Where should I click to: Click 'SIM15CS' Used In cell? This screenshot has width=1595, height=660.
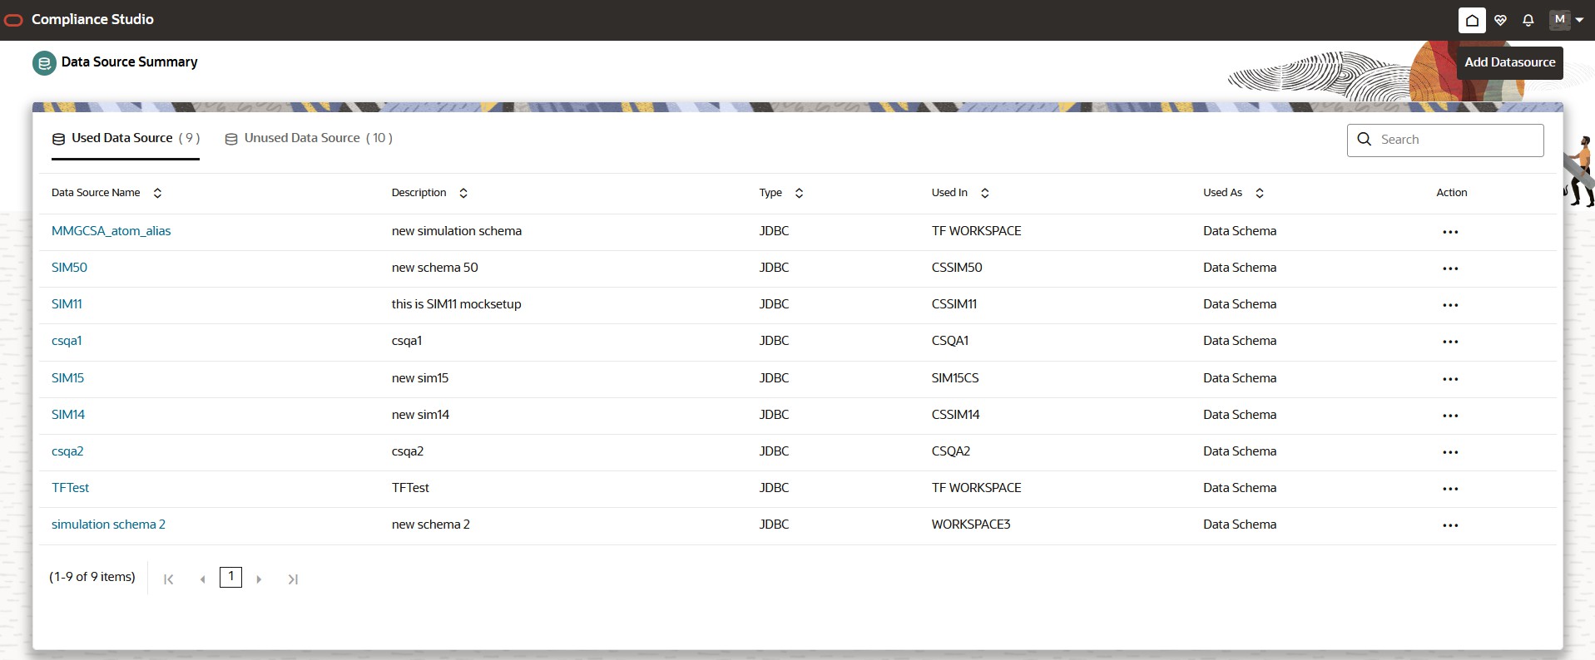point(955,378)
